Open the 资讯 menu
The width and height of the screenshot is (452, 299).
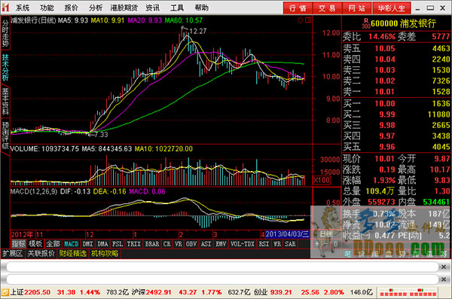point(152,8)
